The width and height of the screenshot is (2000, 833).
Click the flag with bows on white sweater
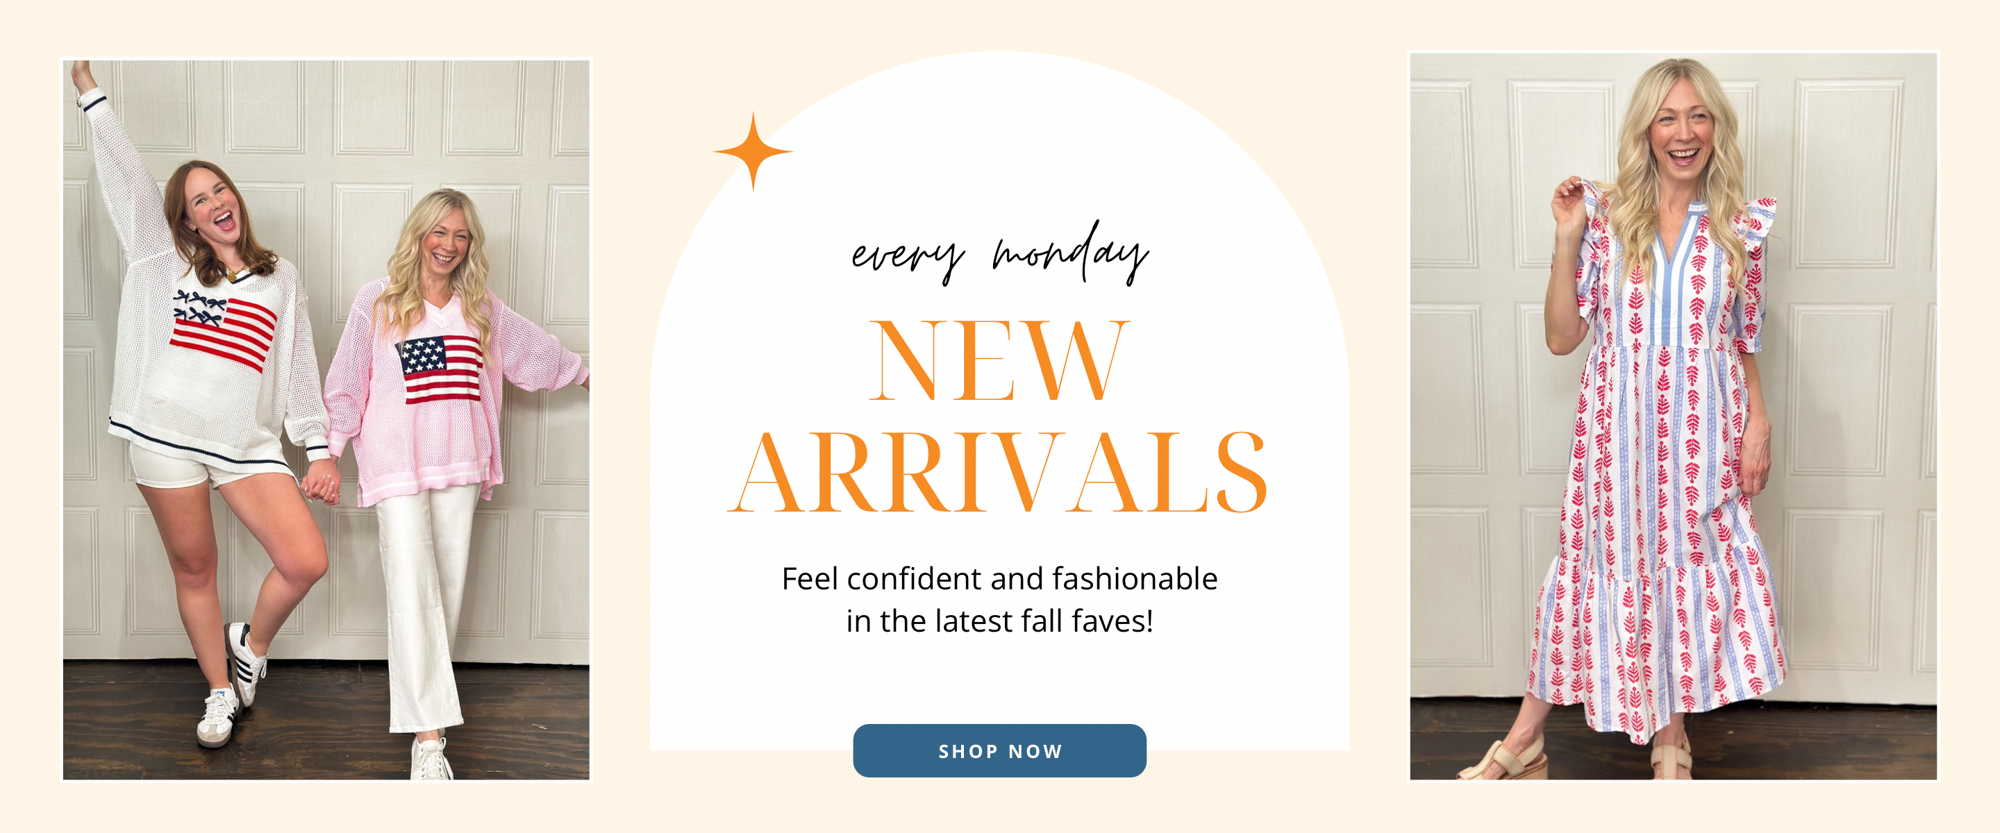click(x=223, y=330)
